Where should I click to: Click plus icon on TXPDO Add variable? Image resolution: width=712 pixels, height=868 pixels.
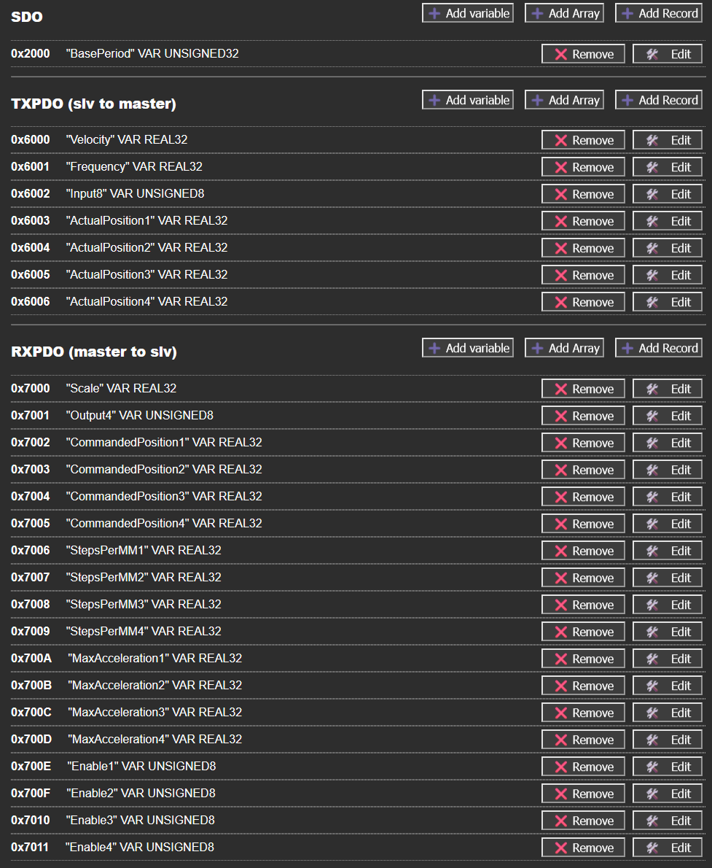point(434,100)
